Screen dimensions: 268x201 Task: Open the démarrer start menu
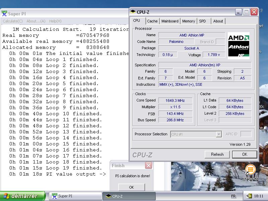pyautogui.click(x=22, y=196)
